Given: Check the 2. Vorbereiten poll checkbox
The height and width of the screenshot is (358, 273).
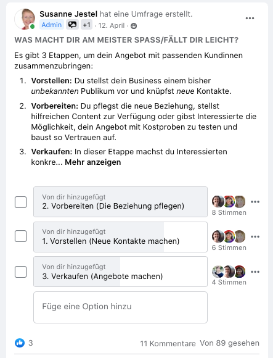Looking at the screenshot, I should (x=21, y=202).
